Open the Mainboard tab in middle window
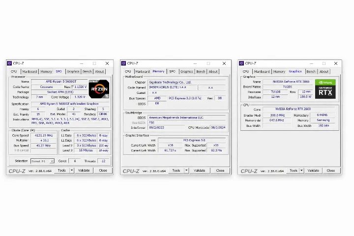The width and height of the screenshot is (354, 236). pos(143,71)
